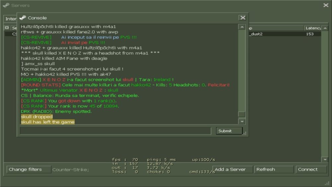The width and height of the screenshot is (332, 187).
Task: Click the '*Mort* Ultimus Venator' chat line
Action: pos(69,90)
